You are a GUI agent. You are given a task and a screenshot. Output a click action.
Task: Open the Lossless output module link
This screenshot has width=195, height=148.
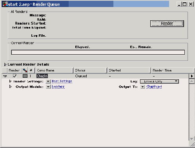(58, 87)
